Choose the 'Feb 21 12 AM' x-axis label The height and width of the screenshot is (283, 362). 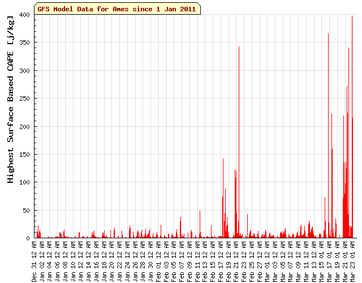(x=236, y=261)
